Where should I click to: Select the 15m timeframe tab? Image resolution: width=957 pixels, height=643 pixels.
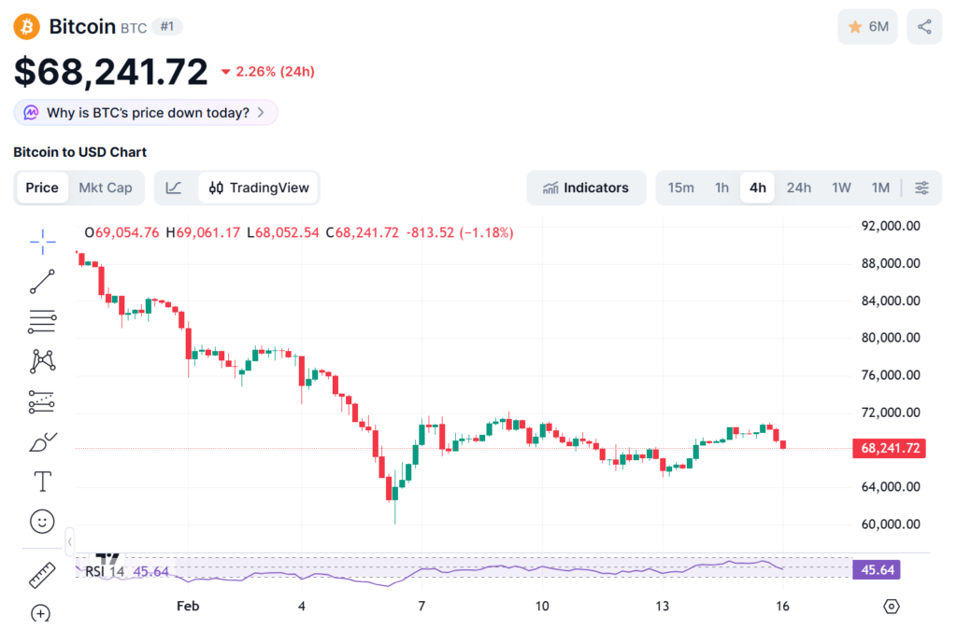click(680, 188)
